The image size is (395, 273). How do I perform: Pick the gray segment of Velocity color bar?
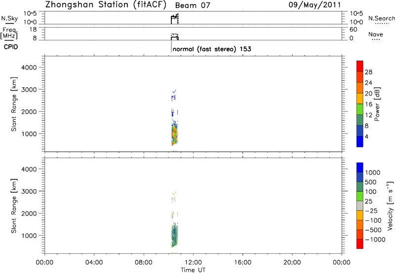pos(360,205)
